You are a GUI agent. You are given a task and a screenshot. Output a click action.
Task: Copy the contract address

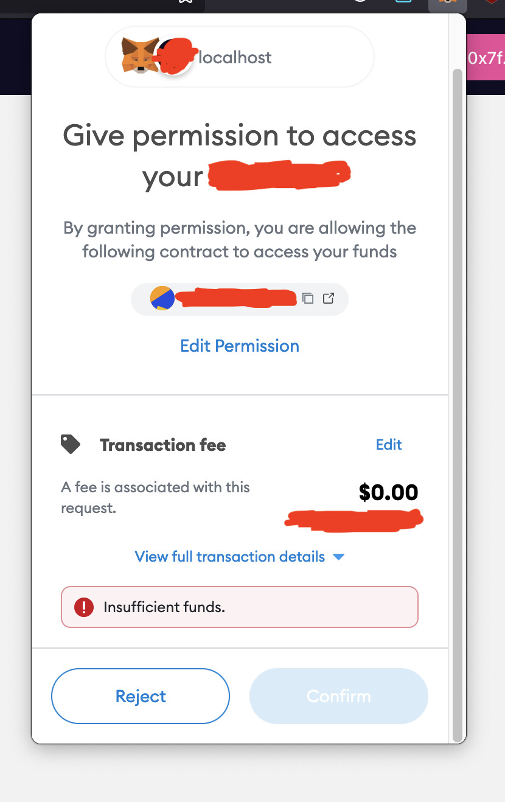308,298
